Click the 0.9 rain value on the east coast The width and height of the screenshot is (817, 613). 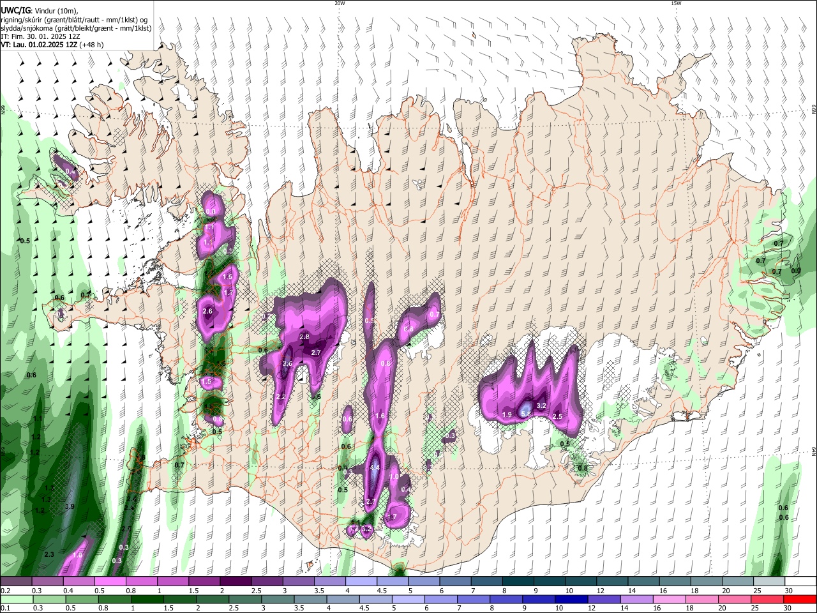[x=795, y=271]
